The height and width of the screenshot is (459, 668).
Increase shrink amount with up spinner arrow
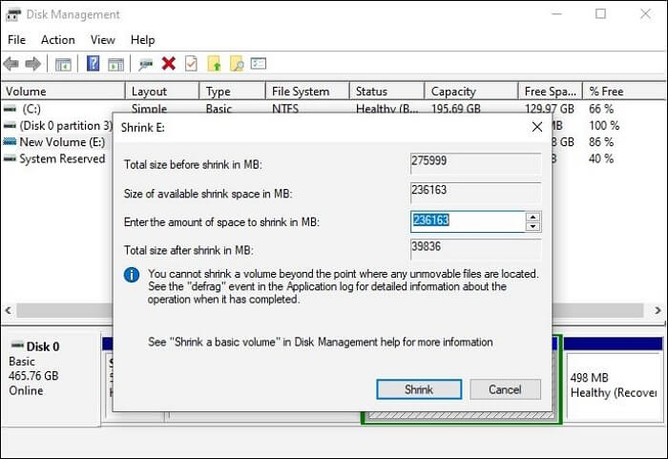(x=532, y=217)
